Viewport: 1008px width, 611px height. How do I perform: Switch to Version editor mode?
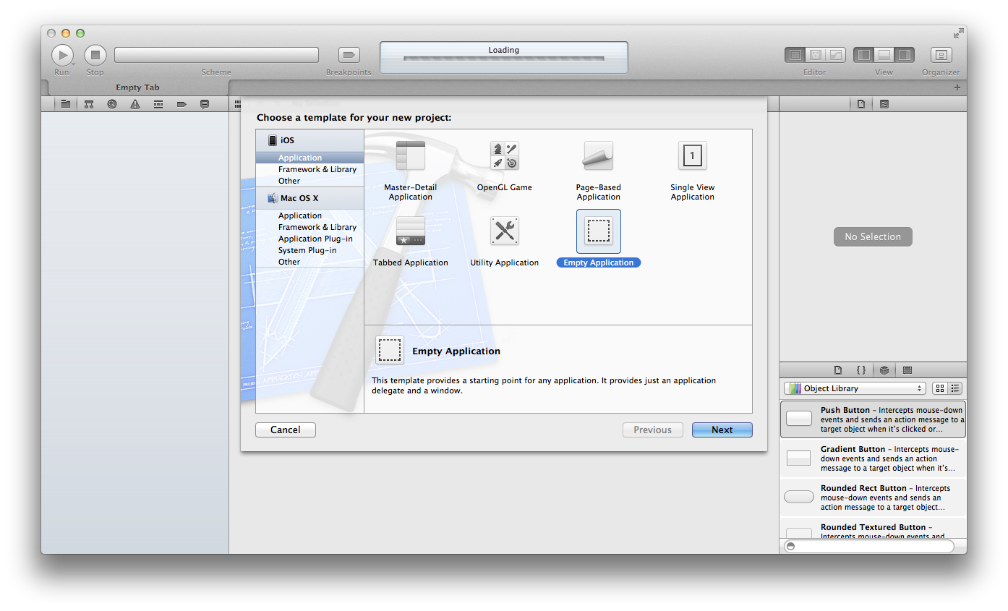[836, 55]
